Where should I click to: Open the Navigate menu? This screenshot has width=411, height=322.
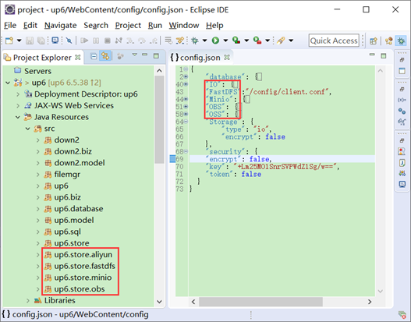(x=61, y=26)
